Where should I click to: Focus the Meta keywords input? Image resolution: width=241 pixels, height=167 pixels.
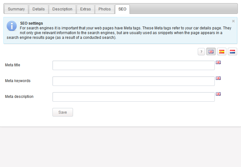point(134,81)
